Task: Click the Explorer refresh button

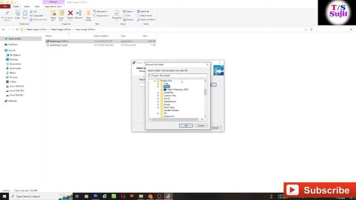Action: tap(311, 29)
